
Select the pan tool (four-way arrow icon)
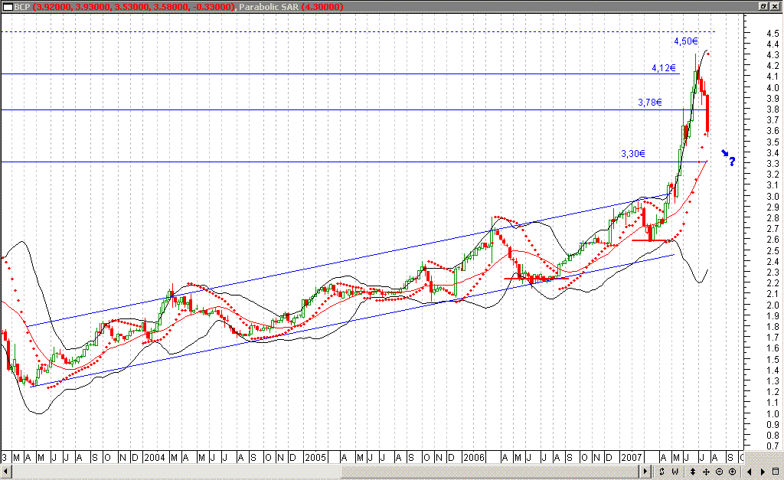(x=707, y=472)
